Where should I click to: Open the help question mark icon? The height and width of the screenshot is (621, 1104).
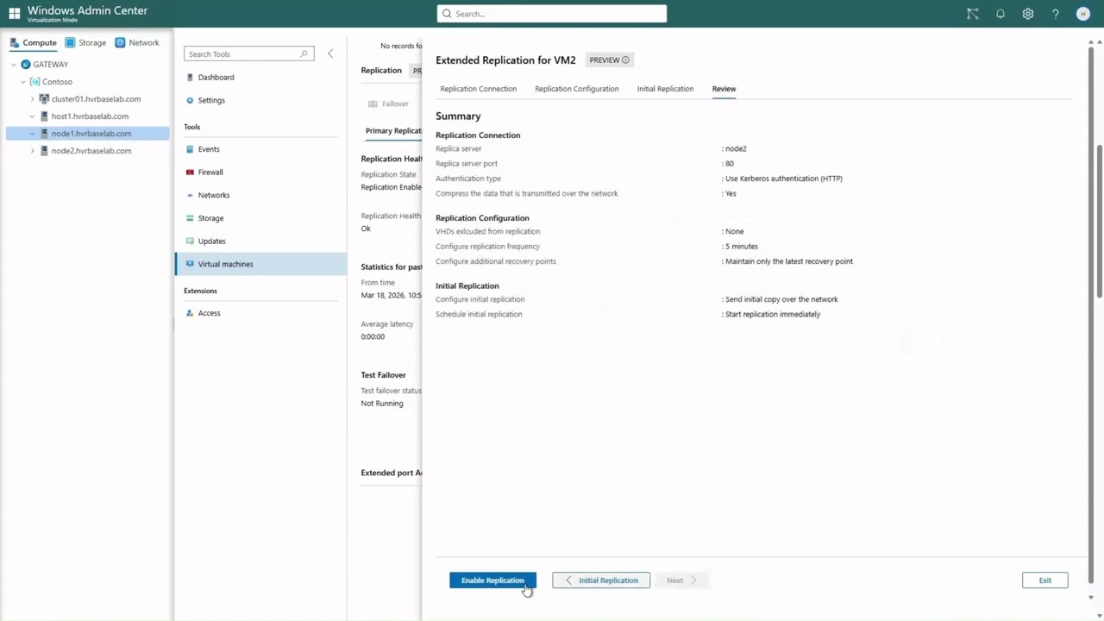tap(1056, 14)
